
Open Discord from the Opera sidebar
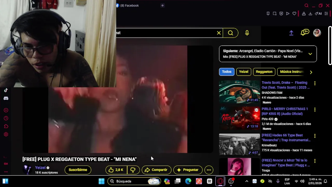tap(6, 98)
